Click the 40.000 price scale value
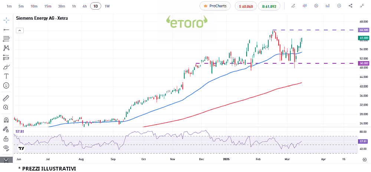 [x=364, y=86]
